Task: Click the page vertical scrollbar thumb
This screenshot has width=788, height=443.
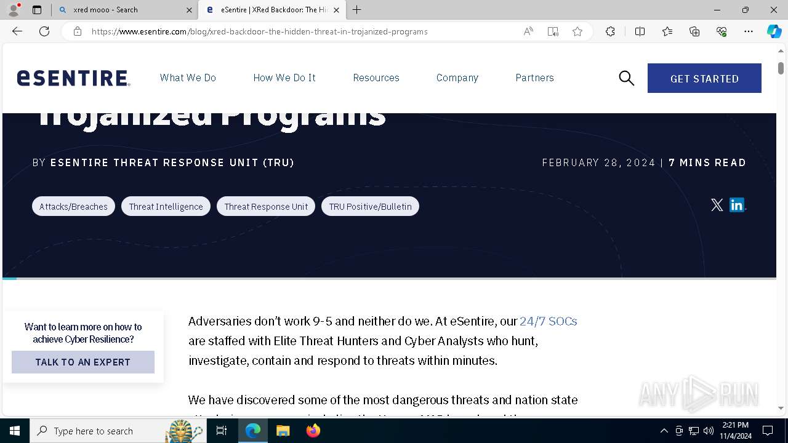Action: pyautogui.click(x=781, y=68)
